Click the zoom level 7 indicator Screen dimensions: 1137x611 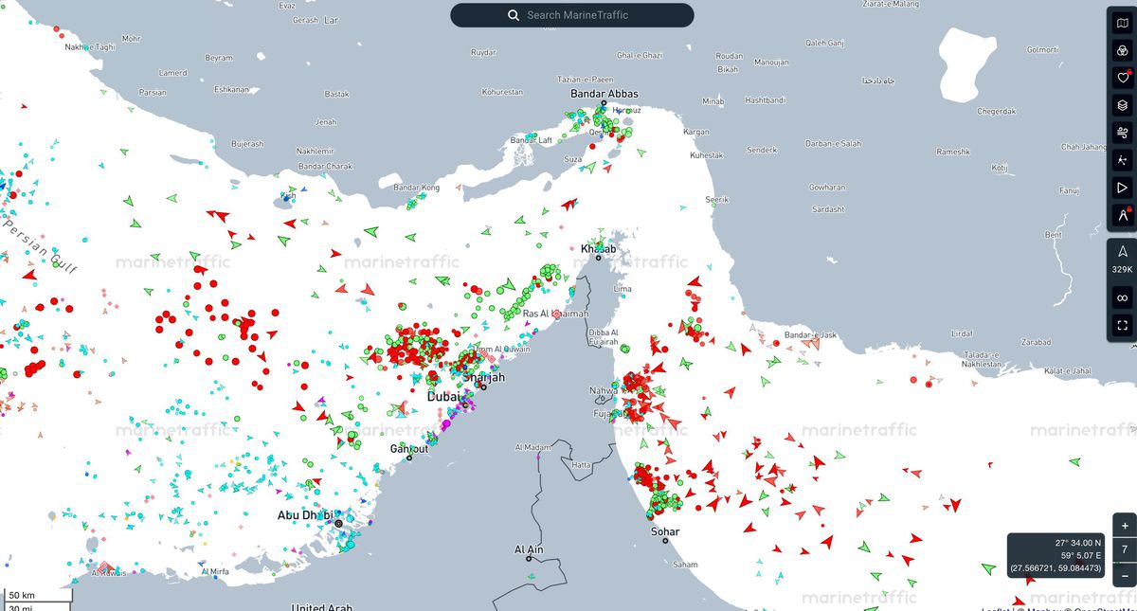1124,549
